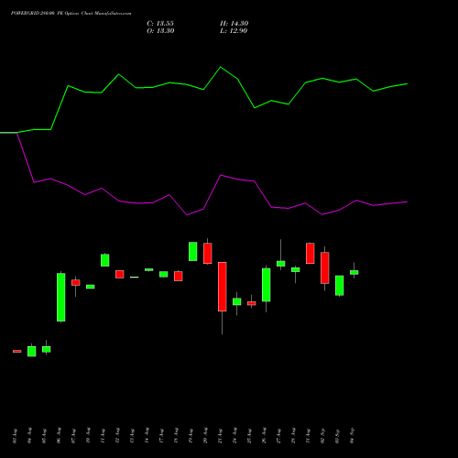This screenshot has height=458, width=458.
Task: Click the 13 Aug date label
Action: pos(132,436)
